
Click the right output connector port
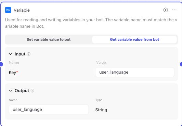point(181,64)
